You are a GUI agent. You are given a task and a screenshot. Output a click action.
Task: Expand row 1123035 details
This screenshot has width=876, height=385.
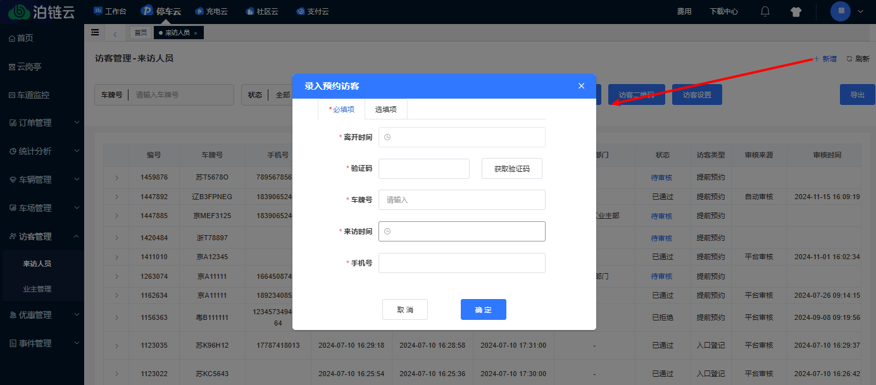coord(116,346)
